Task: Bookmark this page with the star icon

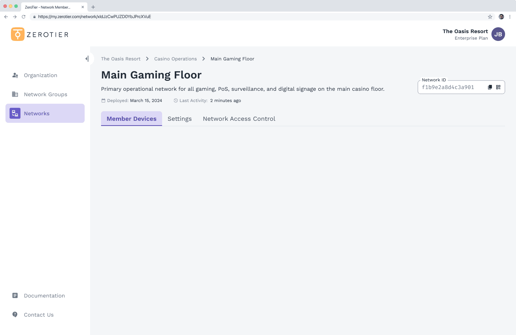Action: 490,17
